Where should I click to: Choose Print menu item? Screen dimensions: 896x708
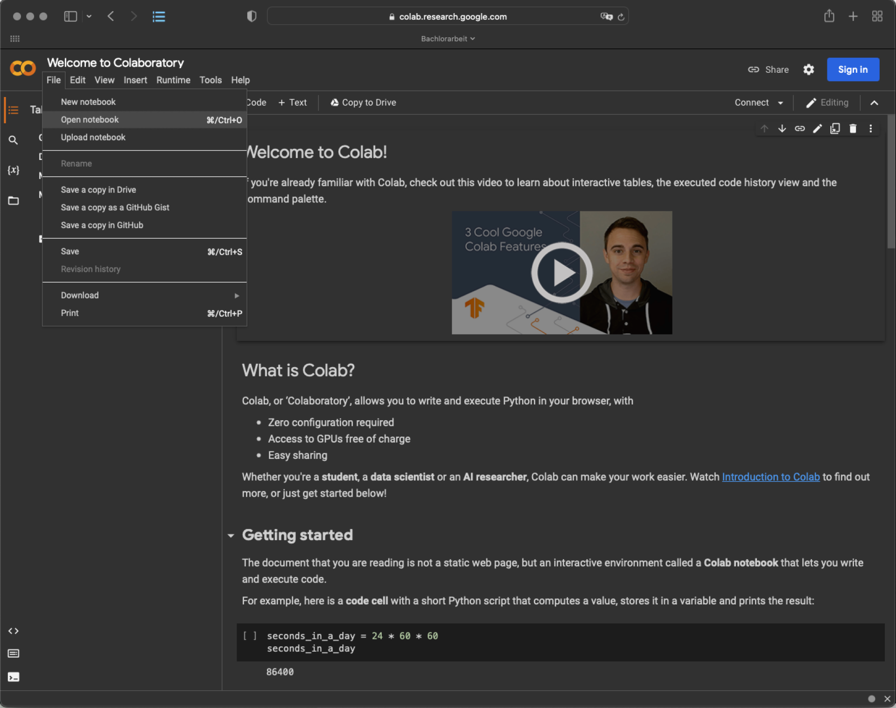click(x=144, y=313)
